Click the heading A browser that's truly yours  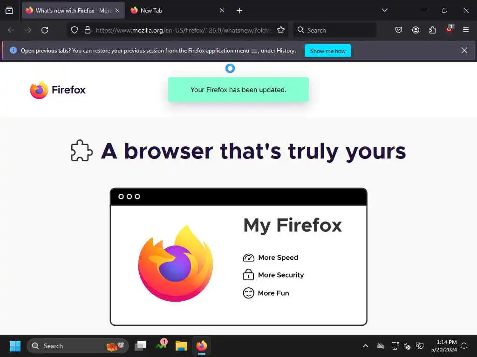pos(253,151)
